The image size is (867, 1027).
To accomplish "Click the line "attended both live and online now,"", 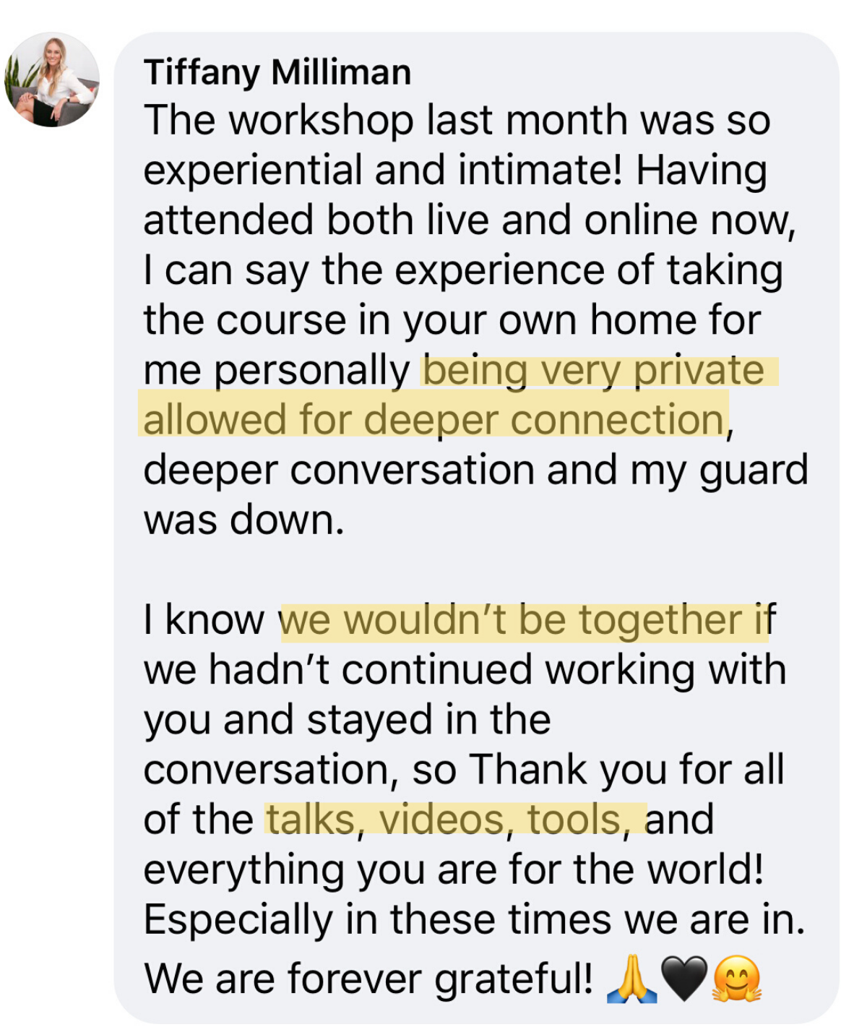I will coord(470,220).
